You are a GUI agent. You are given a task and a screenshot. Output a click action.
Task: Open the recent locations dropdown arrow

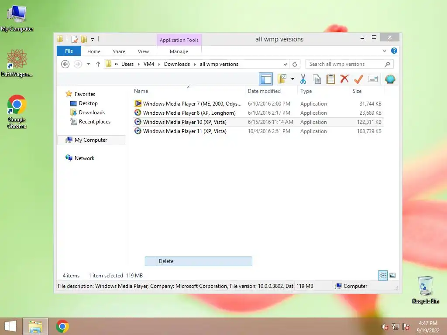coord(88,64)
